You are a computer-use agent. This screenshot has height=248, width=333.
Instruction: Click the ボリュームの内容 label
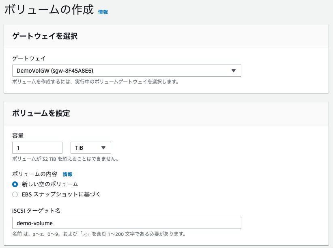pyautogui.click(x=34, y=174)
